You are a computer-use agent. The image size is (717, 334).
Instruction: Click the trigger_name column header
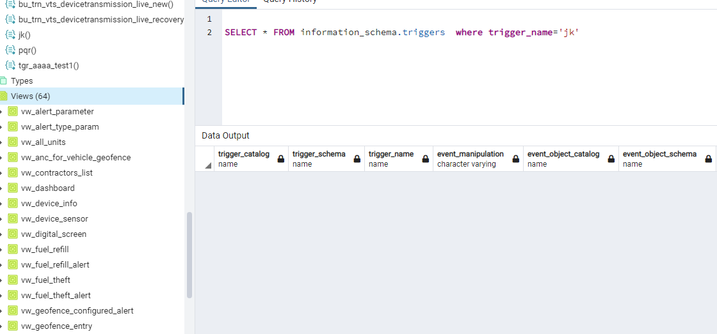[x=399, y=159]
